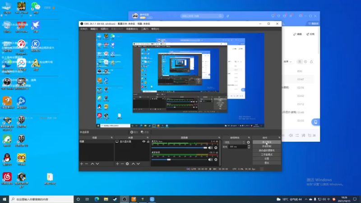Open scene transition properties gear

[248, 142]
